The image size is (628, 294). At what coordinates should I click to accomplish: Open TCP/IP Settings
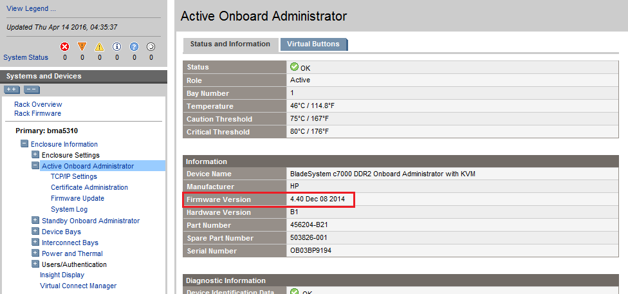pyautogui.click(x=74, y=176)
